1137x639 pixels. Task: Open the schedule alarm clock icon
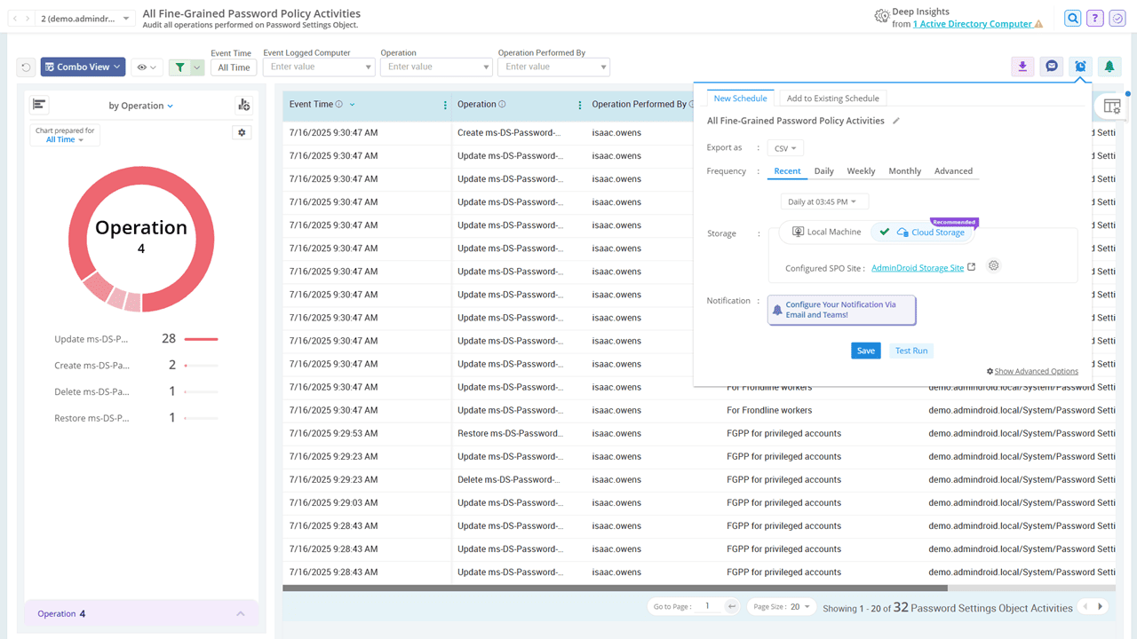[1080, 67]
